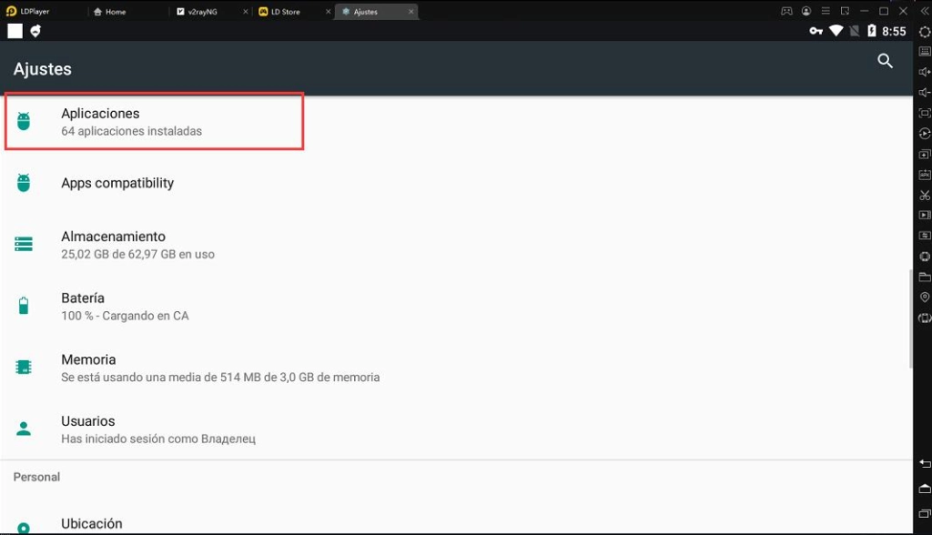Open Apps compatibility settings
This screenshot has height=535, width=932.
pyautogui.click(x=457, y=183)
